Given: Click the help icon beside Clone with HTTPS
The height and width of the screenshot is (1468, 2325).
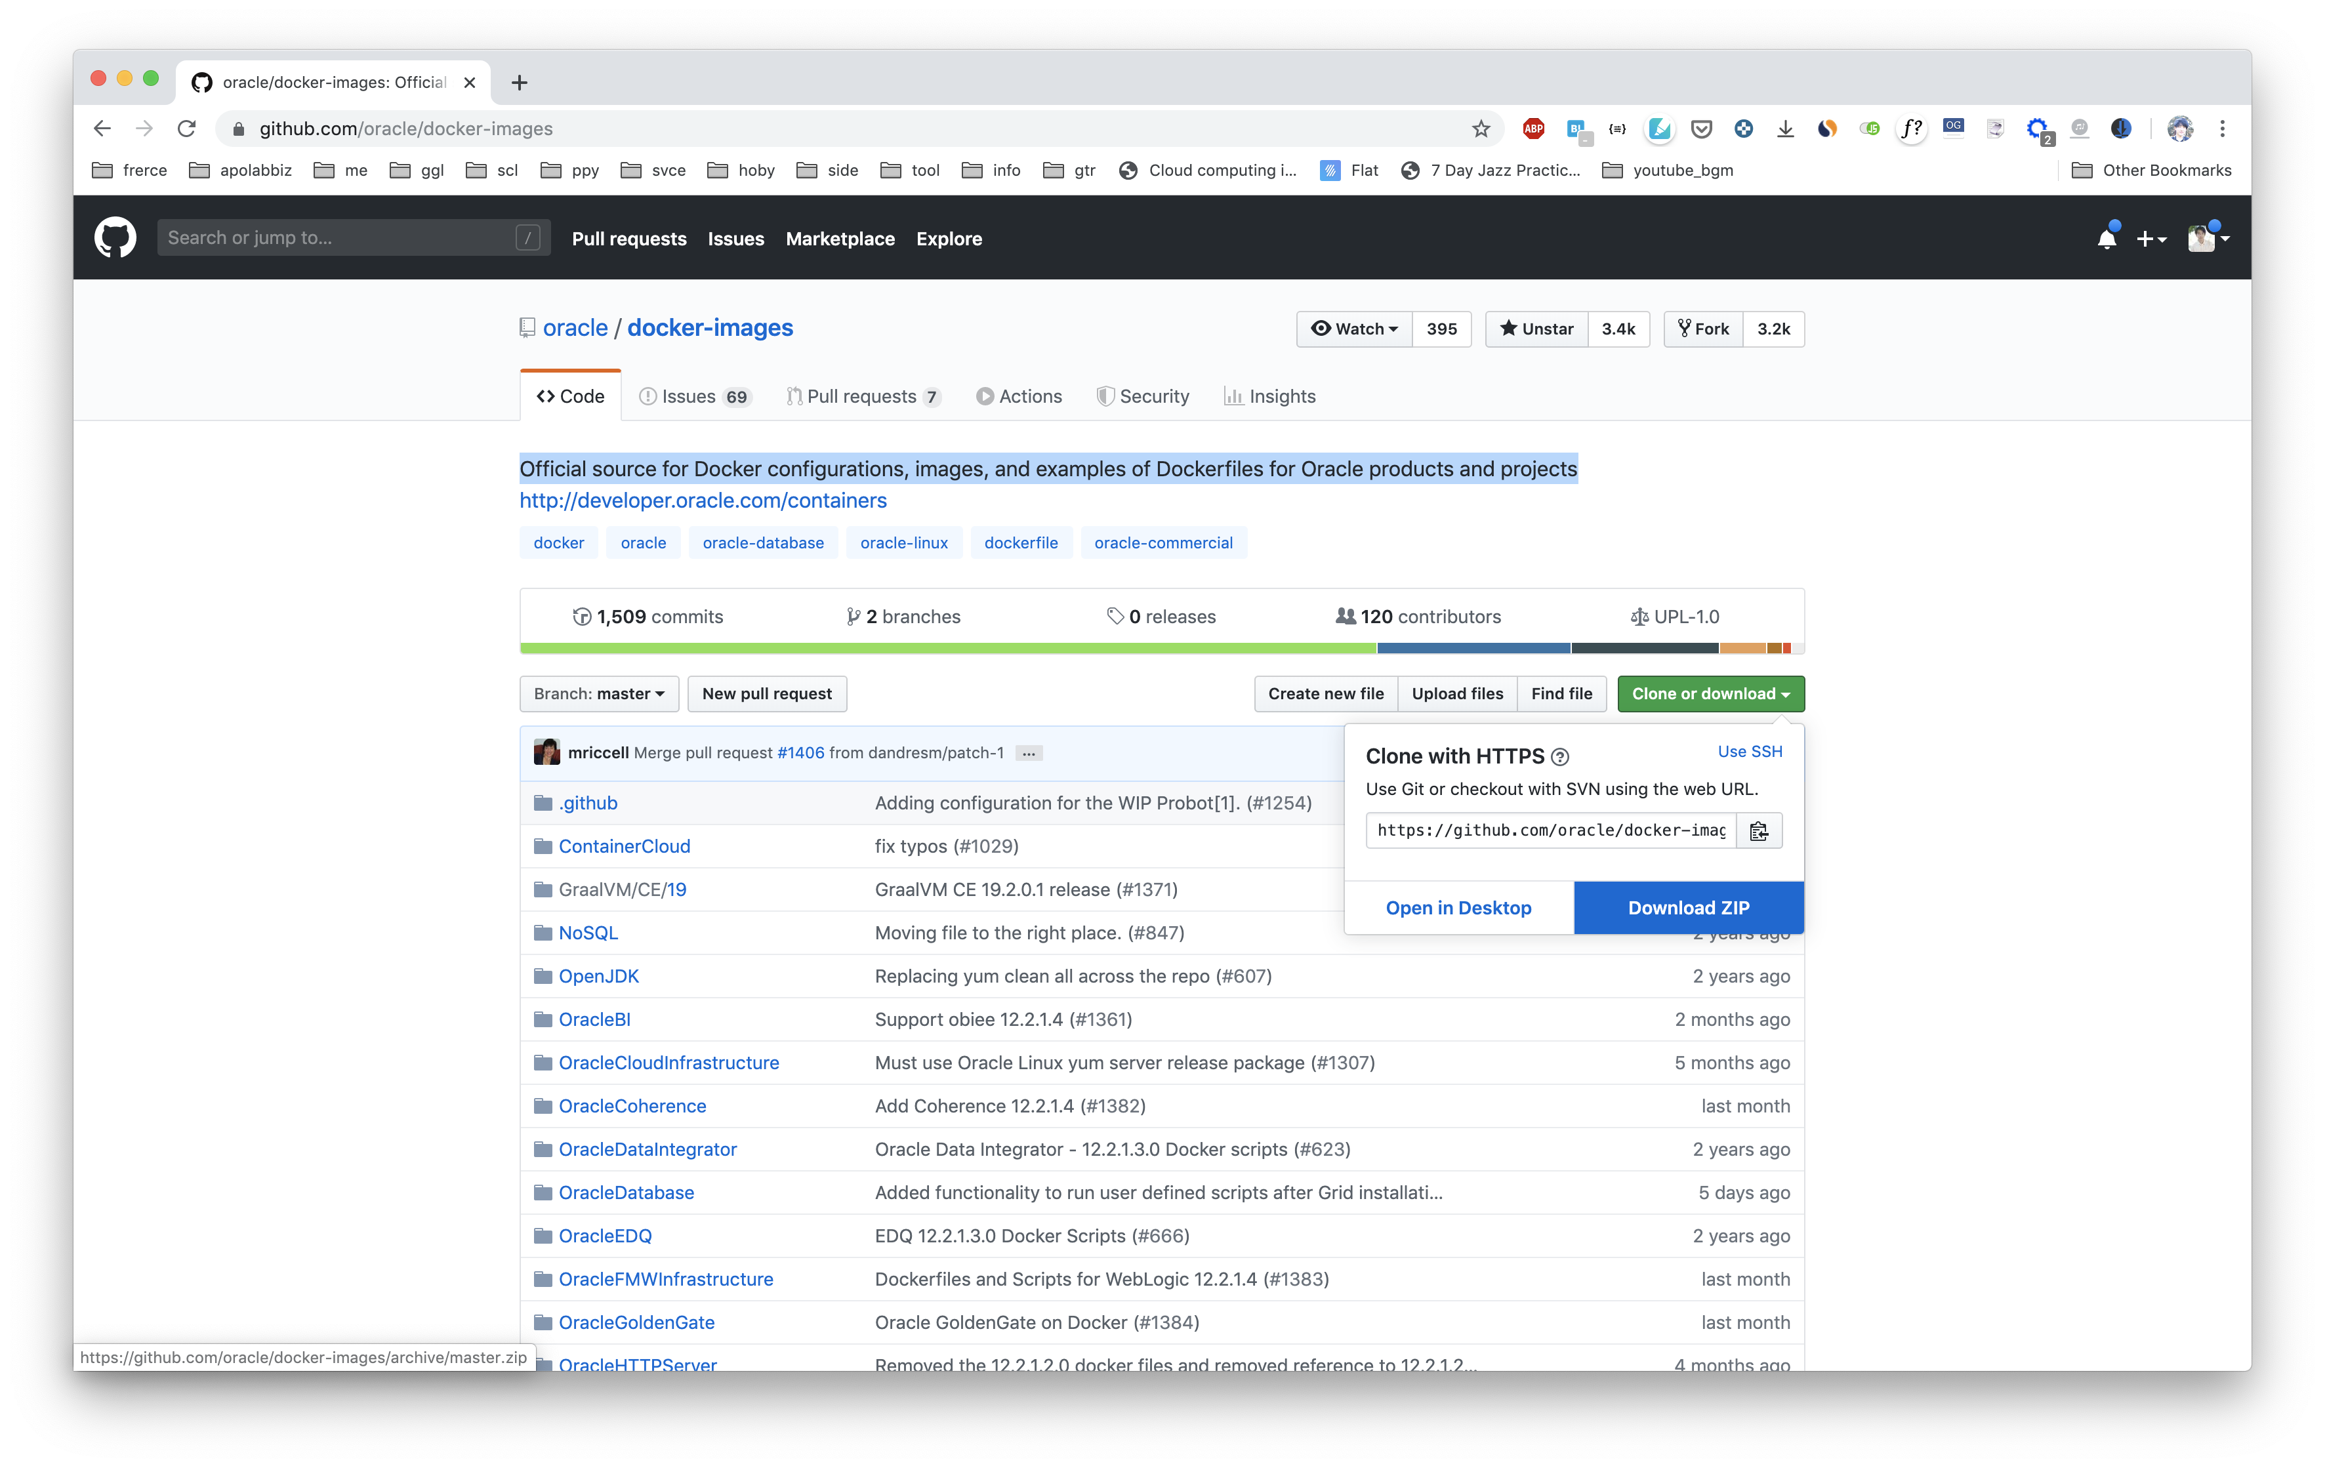Looking at the screenshot, I should pyautogui.click(x=1559, y=757).
